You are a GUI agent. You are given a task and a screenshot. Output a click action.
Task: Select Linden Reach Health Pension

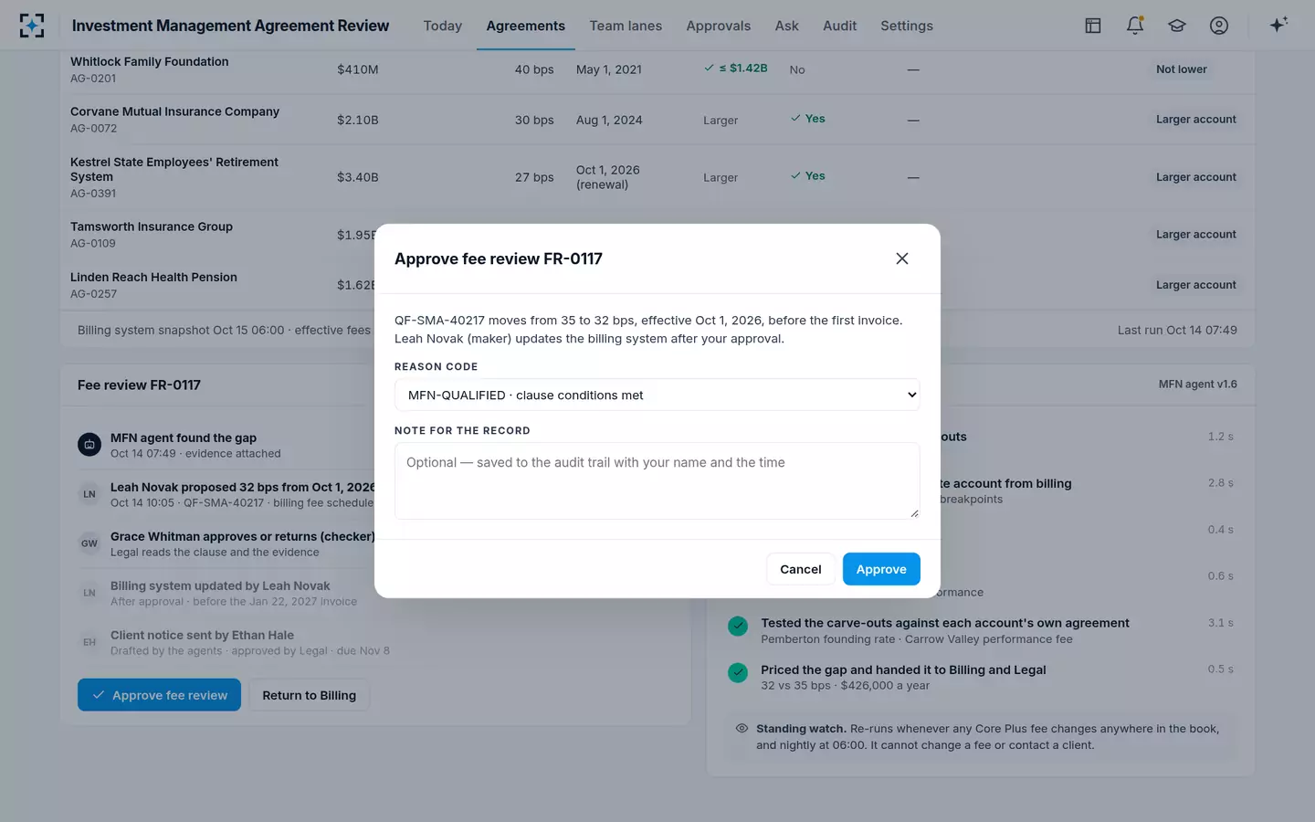pyautogui.click(x=153, y=277)
